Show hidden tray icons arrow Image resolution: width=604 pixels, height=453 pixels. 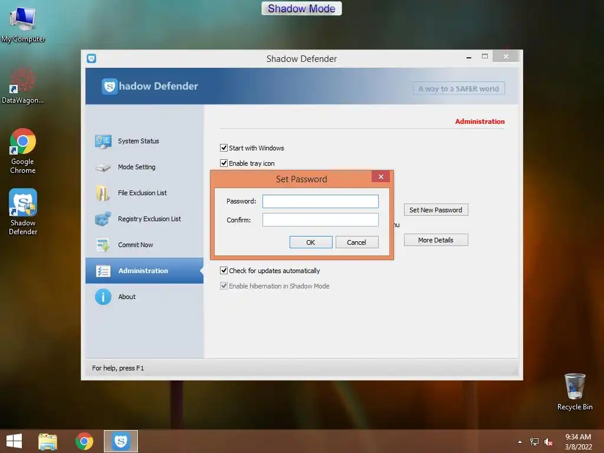pos(520,442)
